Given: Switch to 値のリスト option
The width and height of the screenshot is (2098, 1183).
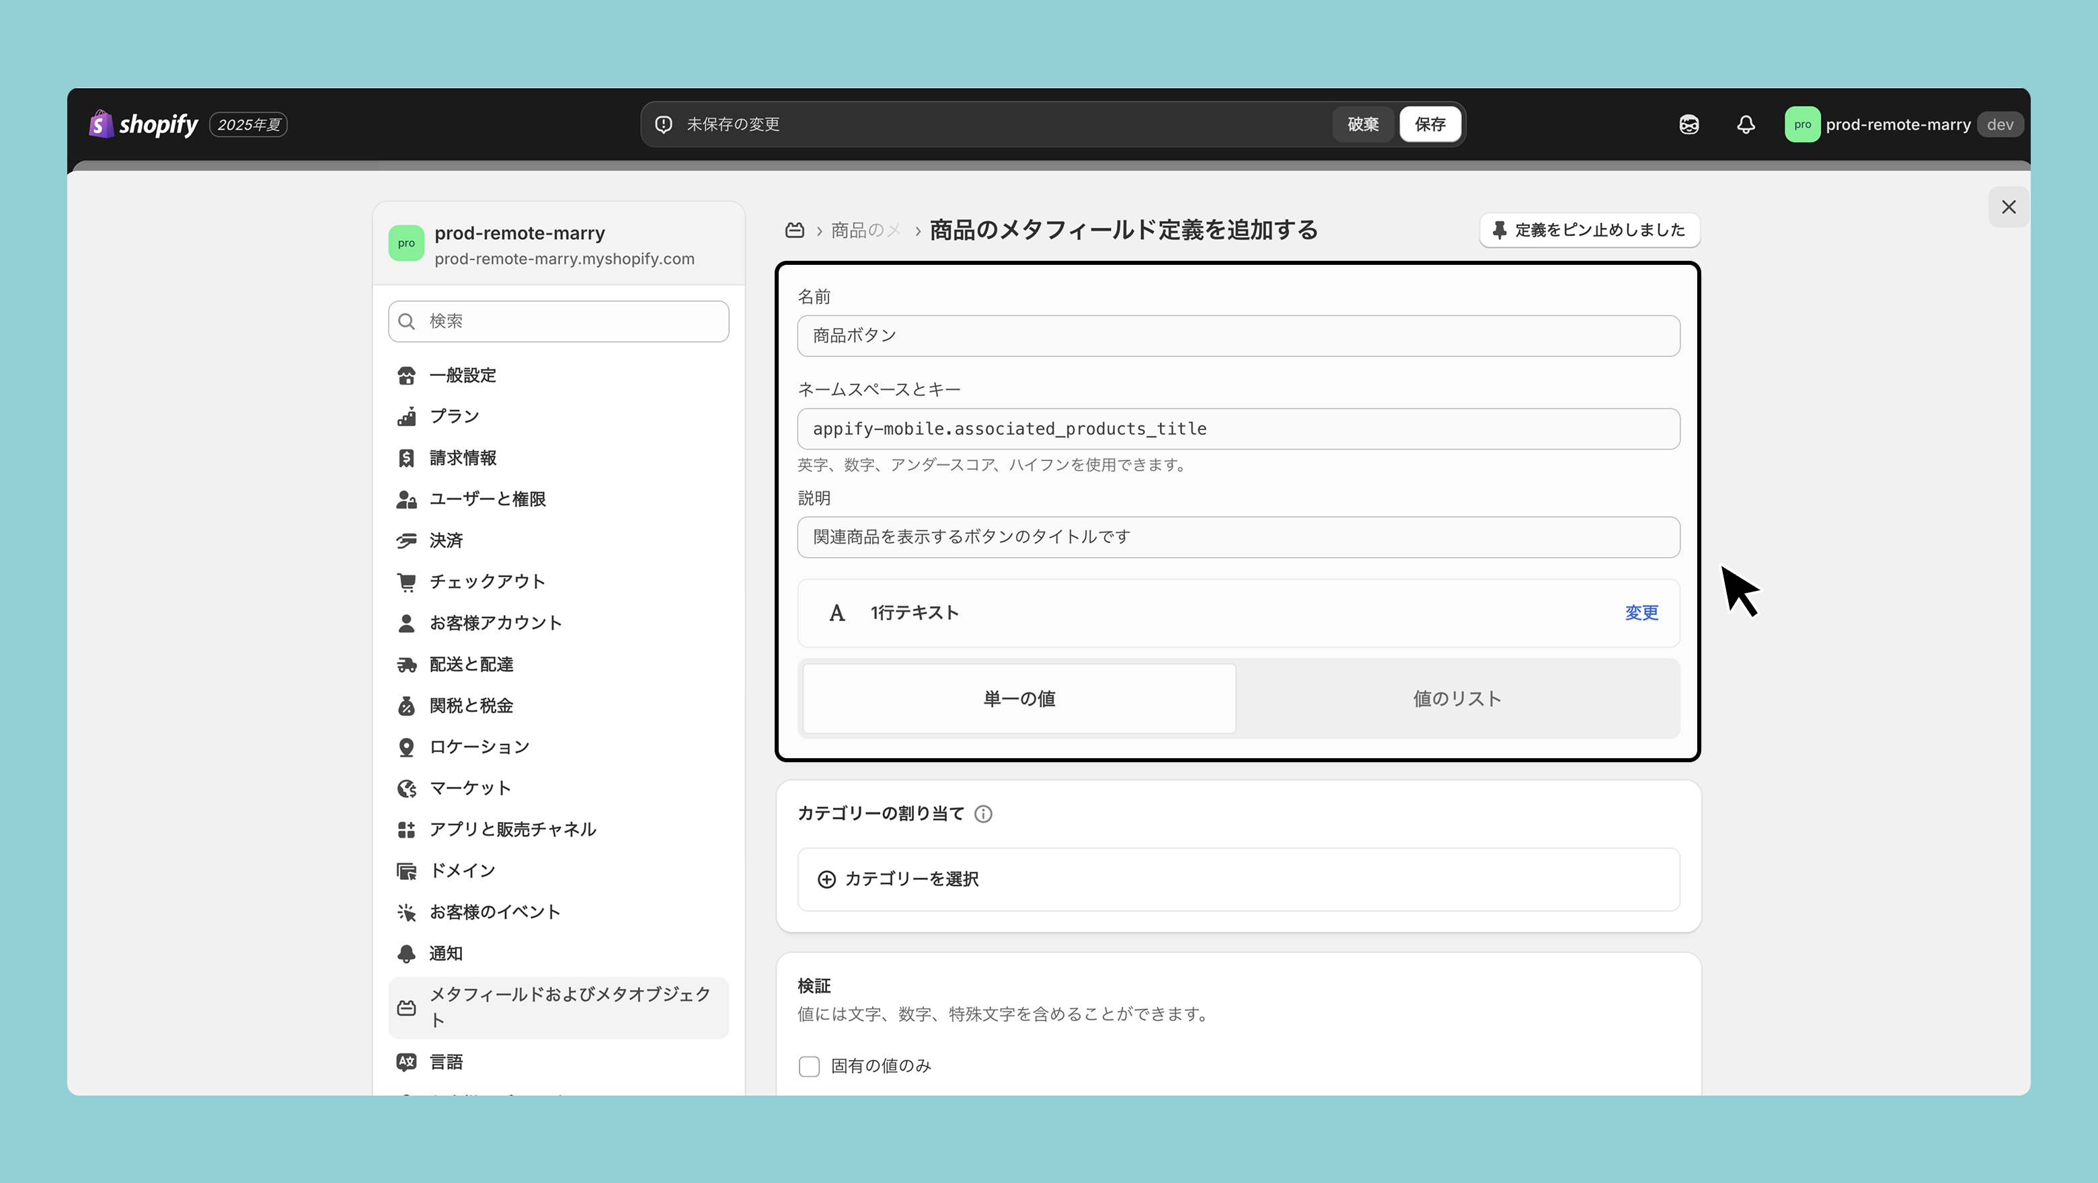Looking at the screenshot, I should pyautogui.click(x=1456, y=698).
